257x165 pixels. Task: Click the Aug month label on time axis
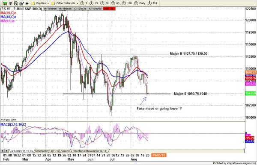pyautogui.click(x=134, y=159)
